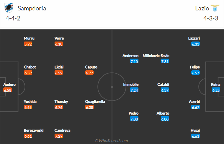This screenshot has width=224, height=144.
Task: Click goalkeeper Reina's 6.25 rating
Action: (216, 90)
